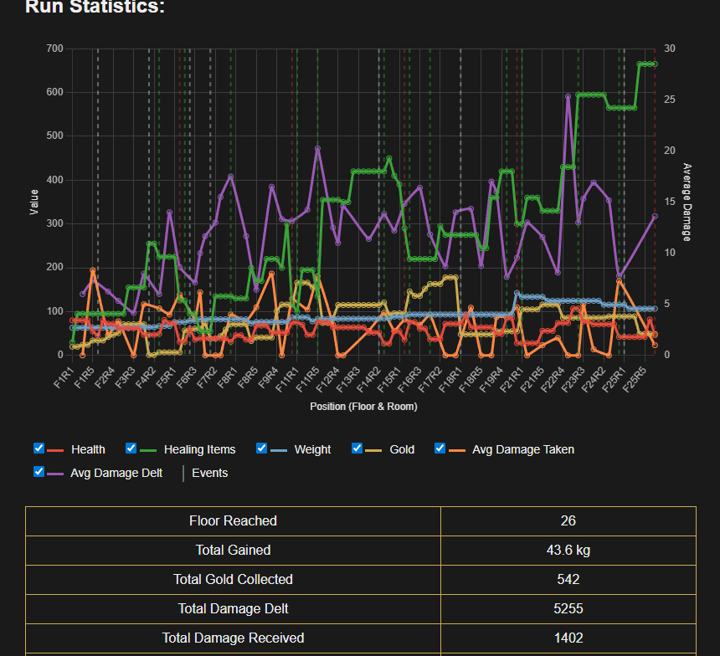The width and height of the screenshot is (720, 656).
Task: Uncheck Avg Damage Delt checkbox
Action: click(39, 472)
